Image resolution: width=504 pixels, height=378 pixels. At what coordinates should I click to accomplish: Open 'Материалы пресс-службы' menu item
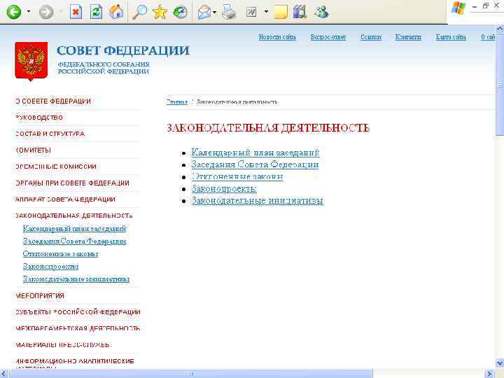coord(63,345)
